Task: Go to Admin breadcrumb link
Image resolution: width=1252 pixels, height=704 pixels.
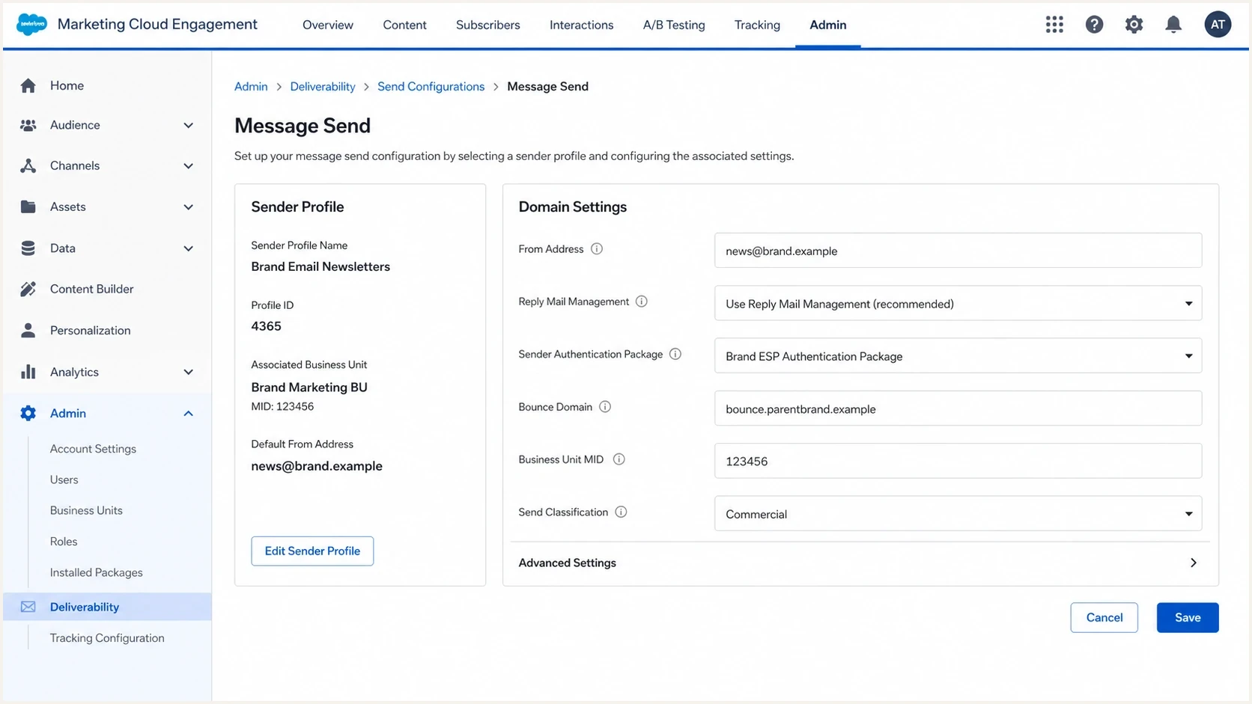Action: [251, 86]
